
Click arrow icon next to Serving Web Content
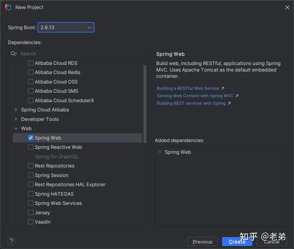coord(237,96)
